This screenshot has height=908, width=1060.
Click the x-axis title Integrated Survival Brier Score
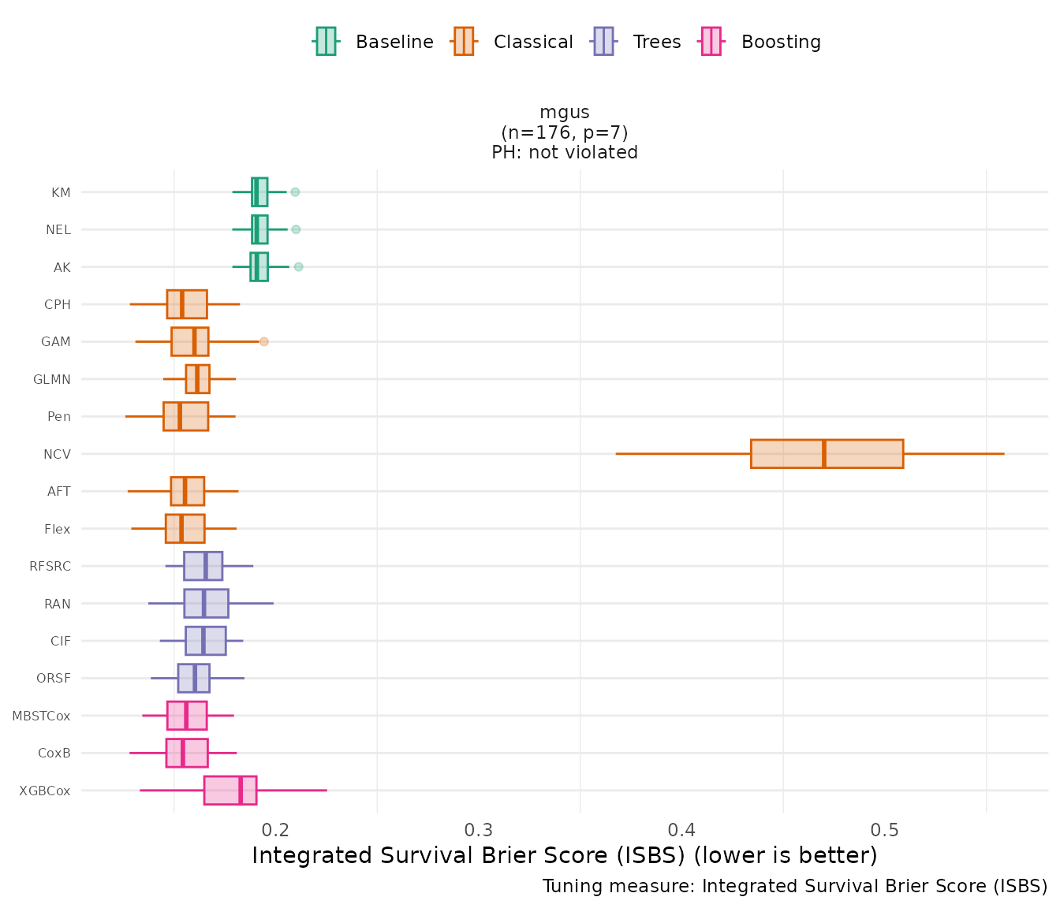tap(565, 856)
